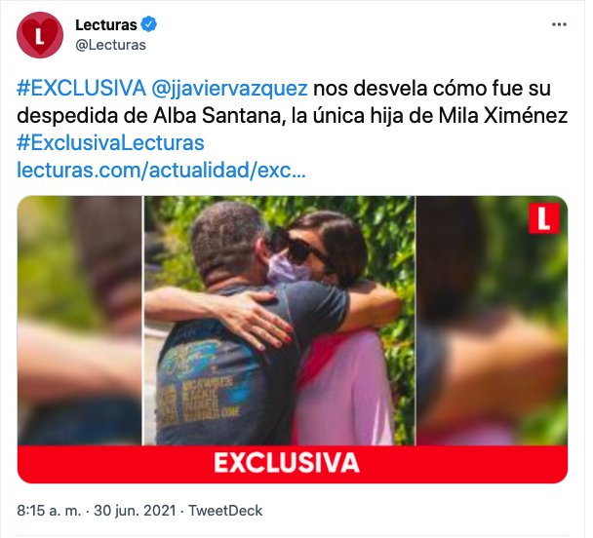Open the center hug photo
593x538 pixels.
point(279,321)
